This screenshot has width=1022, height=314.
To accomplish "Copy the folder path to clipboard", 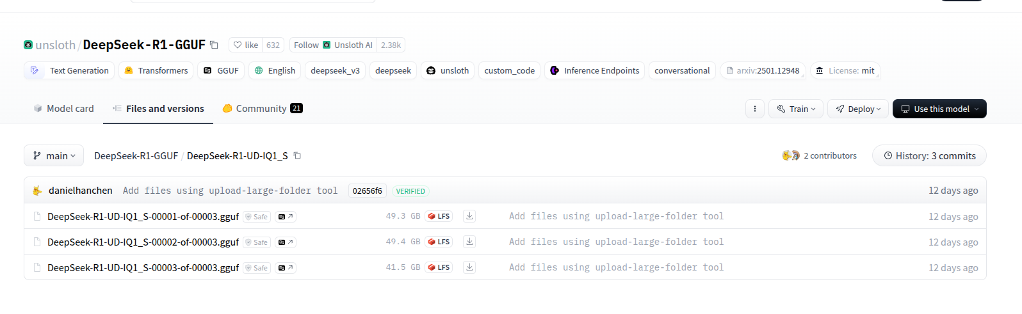I will (x=297, y=155).
